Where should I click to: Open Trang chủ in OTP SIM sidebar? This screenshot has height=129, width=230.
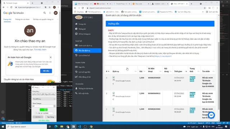click(x=82, y=24)
